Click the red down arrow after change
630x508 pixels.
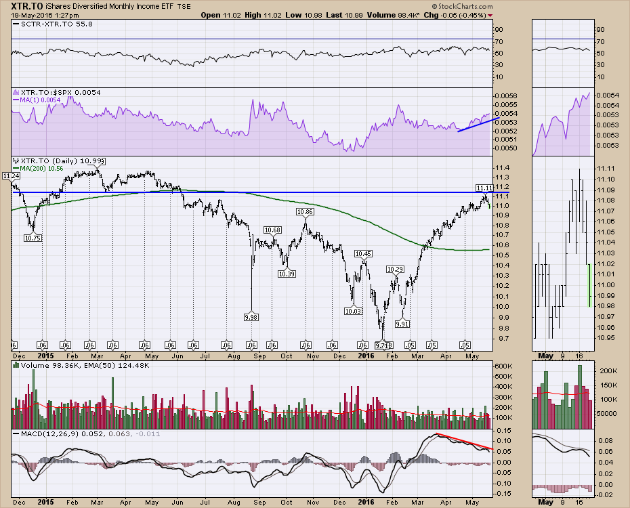490,16
